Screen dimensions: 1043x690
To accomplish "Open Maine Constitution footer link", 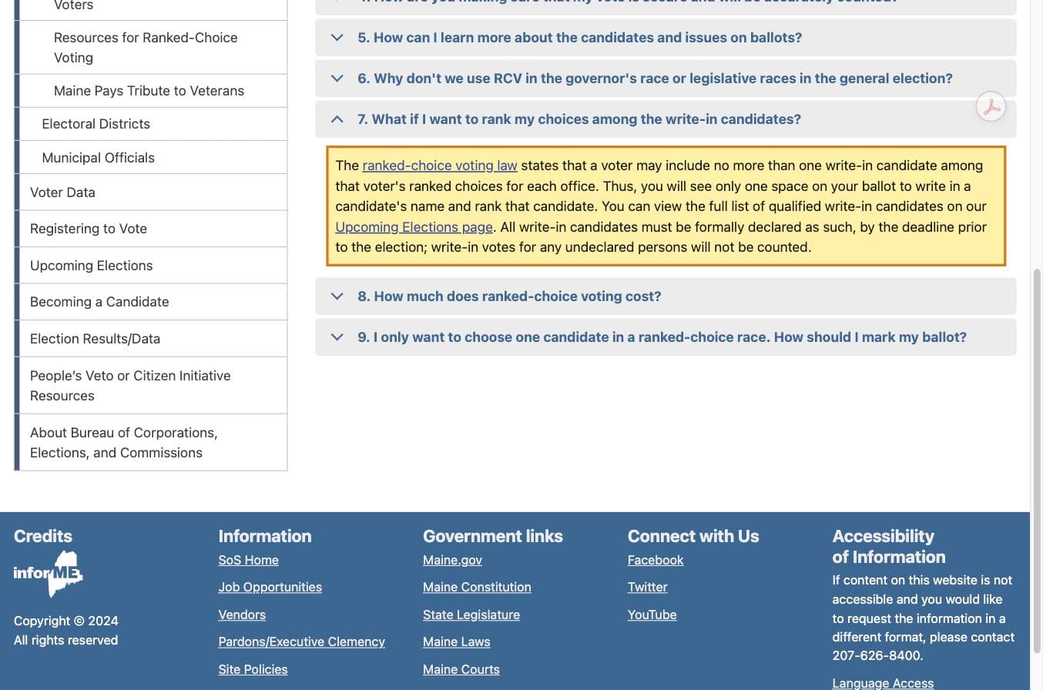I will [477, 587].
